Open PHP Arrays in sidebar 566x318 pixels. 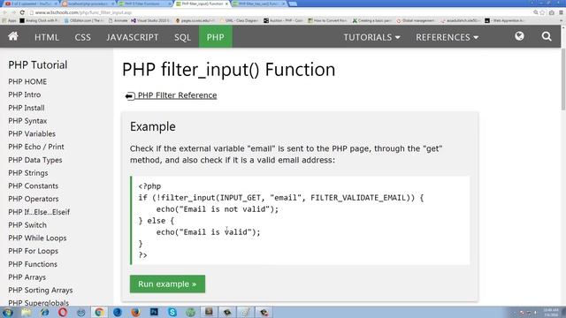[27, 277]
